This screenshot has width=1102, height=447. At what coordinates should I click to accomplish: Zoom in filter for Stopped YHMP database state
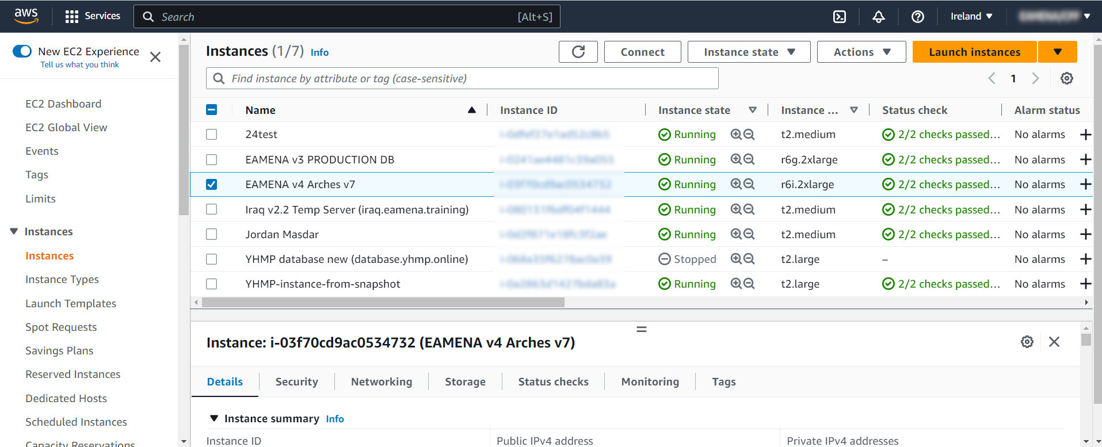[735, 258]
